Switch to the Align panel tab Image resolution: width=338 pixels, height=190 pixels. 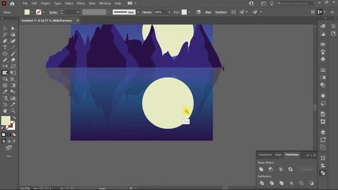tap(278, 155)
